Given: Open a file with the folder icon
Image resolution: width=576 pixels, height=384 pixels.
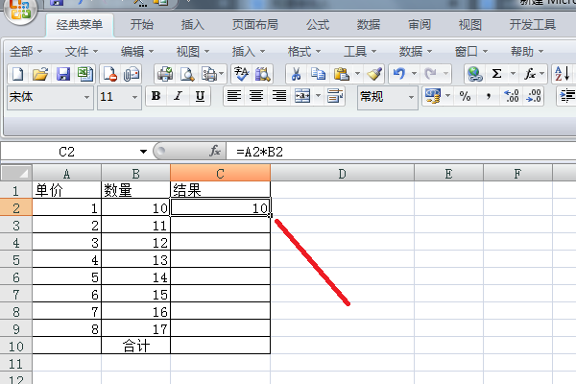Looking at the screenshot, I should (40, 74).
